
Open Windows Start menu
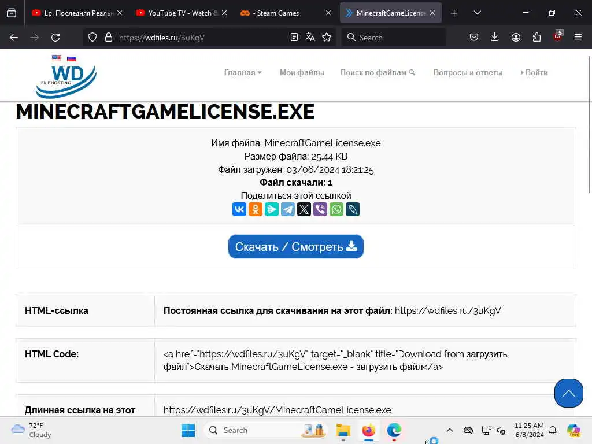coord(188,430)
